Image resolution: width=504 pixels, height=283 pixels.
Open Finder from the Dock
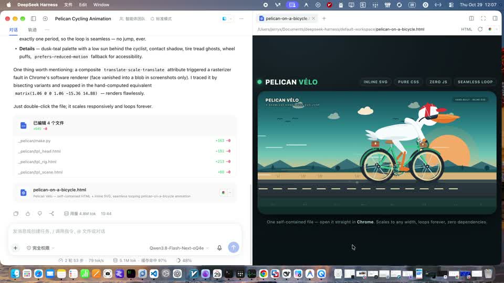pyautogui.click(x=15, y=274)
